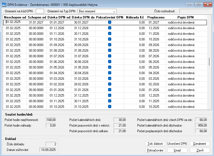Toggle Pokračování DPN checkbox for 06.2026 row
The width and height of the screenshot is (214, 156).
[x=109, y=62]
